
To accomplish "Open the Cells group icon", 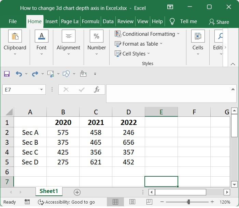I will click(x=198, y=36).
